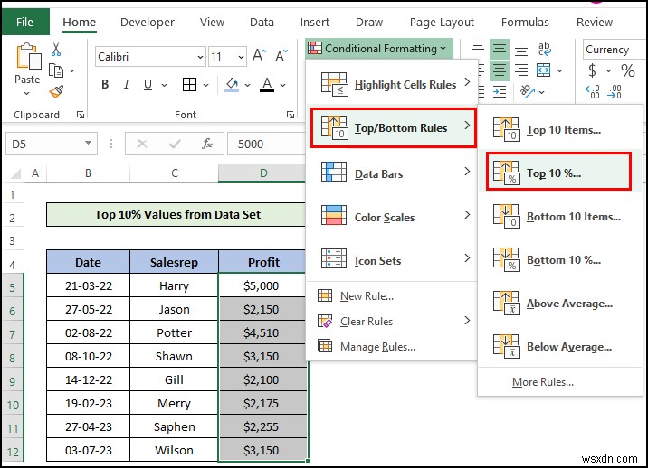Click the Percent Style icon

[628, 70]
